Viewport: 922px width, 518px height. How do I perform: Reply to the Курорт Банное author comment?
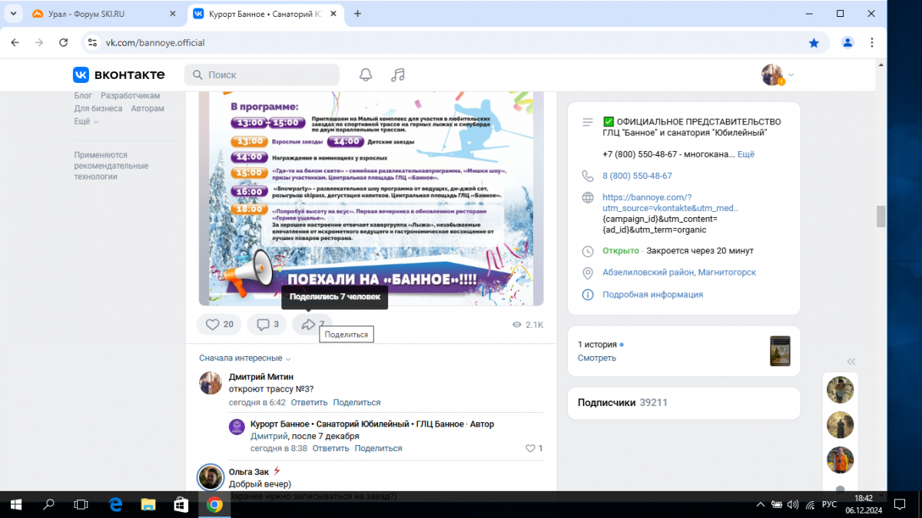pyautogui.click(x=330, y=448)
